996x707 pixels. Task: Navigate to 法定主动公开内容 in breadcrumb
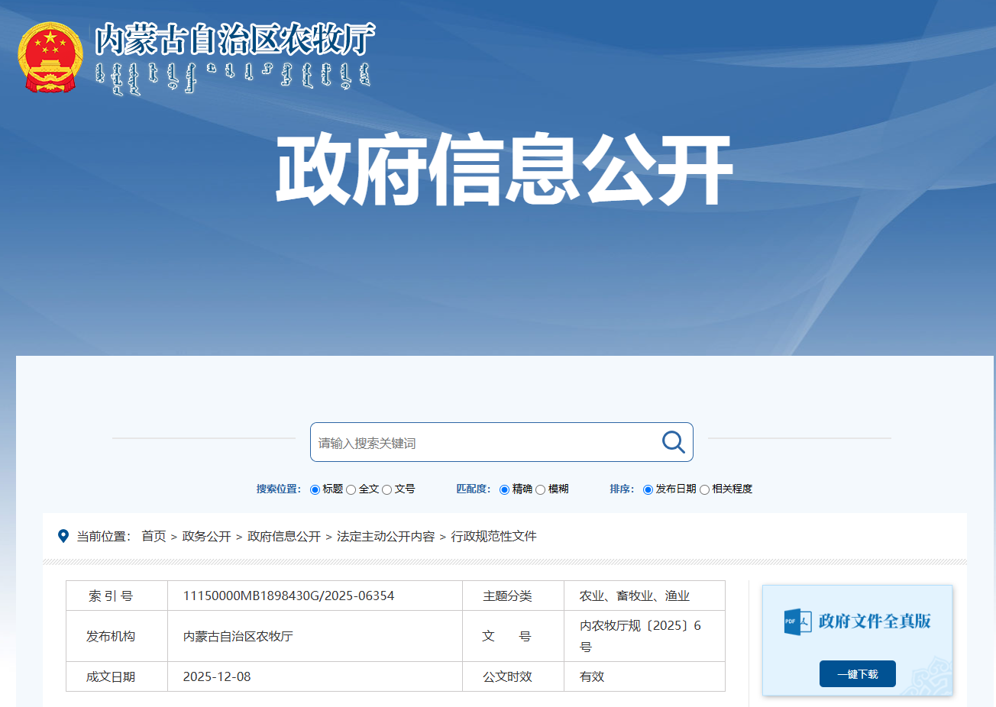coord(385,536)
